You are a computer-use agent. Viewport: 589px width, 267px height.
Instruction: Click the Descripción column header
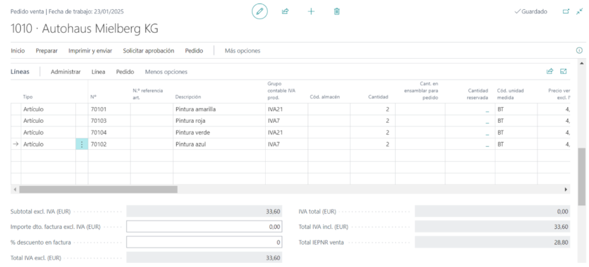(188, 97)
